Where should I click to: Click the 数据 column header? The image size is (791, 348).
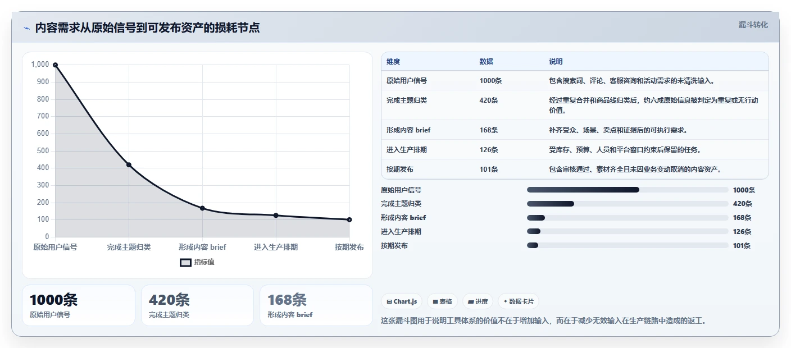487,62
